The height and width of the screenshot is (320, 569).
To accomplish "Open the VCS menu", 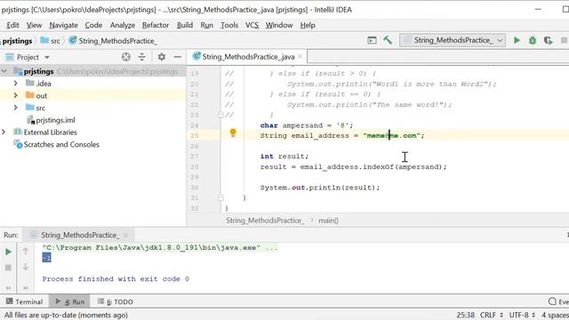I will (252, 25).
